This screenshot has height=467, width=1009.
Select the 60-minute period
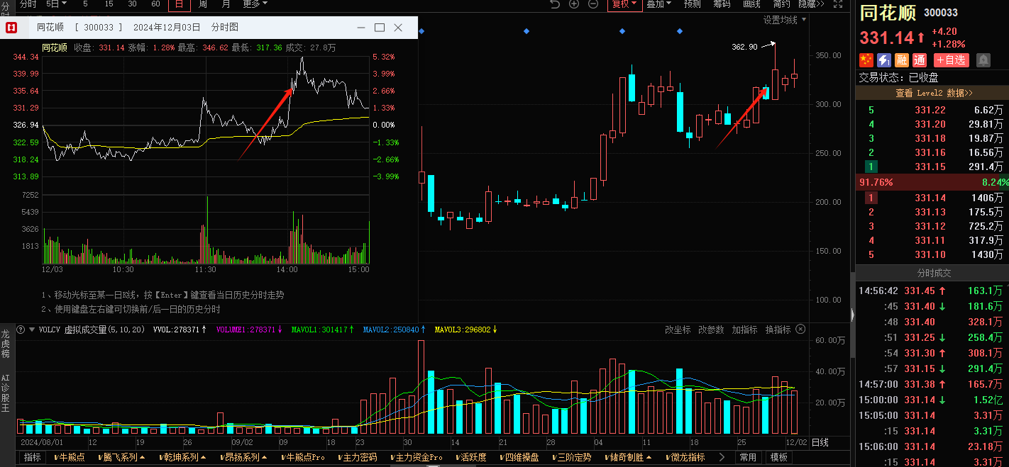click(x=156, y=4)
